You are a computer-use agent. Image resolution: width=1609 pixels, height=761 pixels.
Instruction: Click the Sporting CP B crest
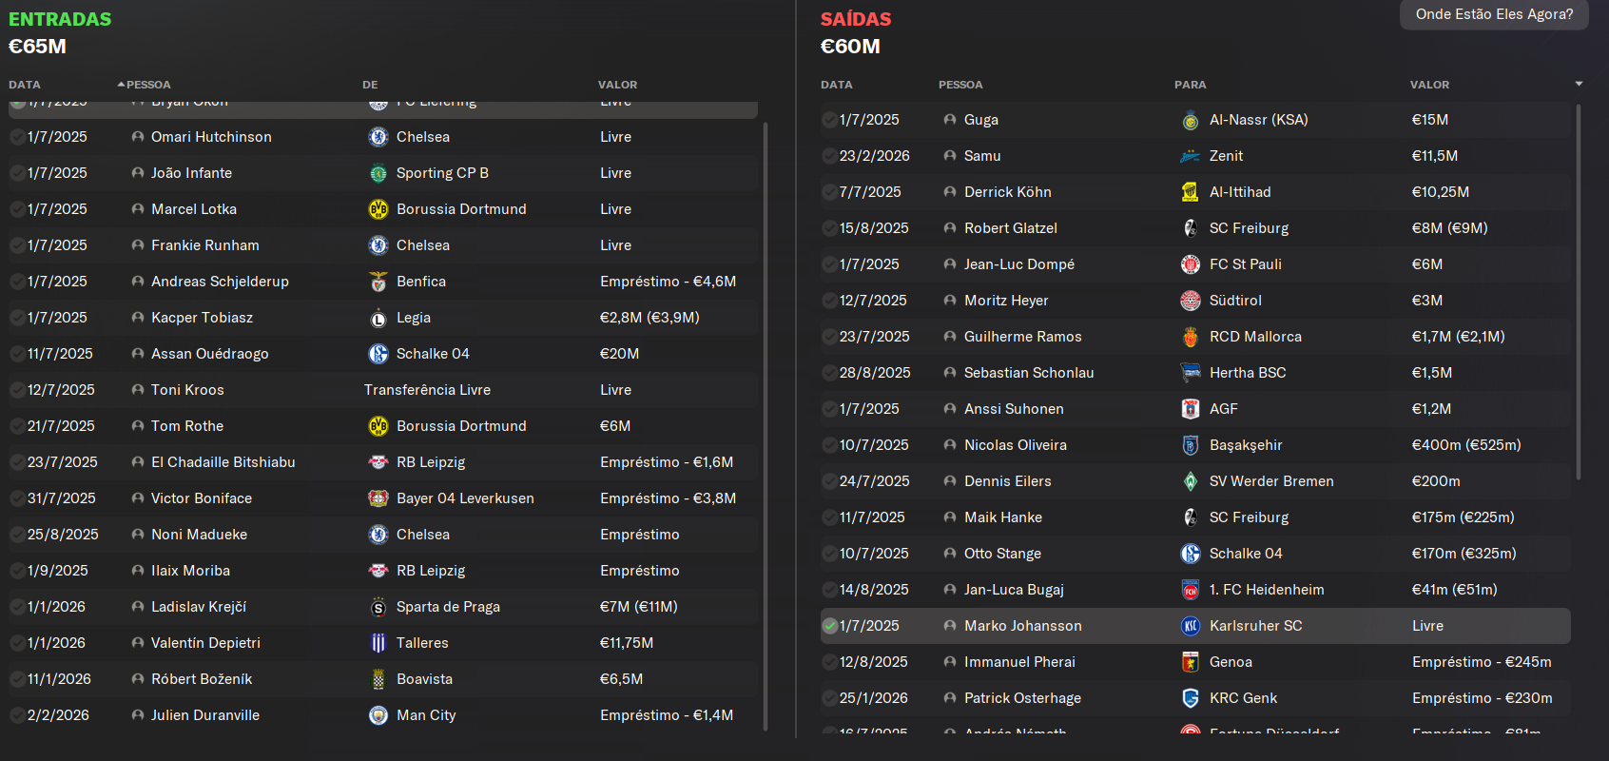[x=378, y=173]
